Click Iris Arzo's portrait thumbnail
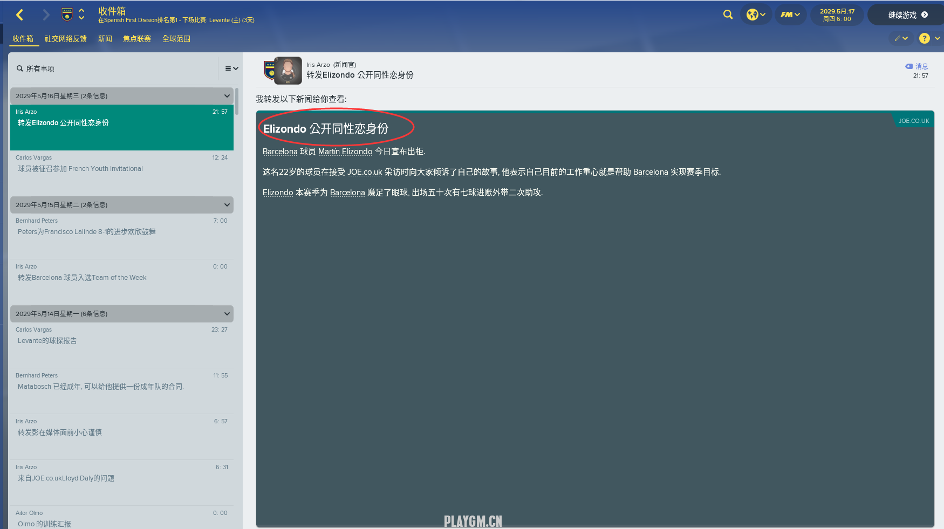 pos(288,71)
